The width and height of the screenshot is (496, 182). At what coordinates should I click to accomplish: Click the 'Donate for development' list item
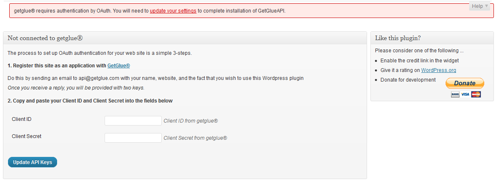[408, 80]
